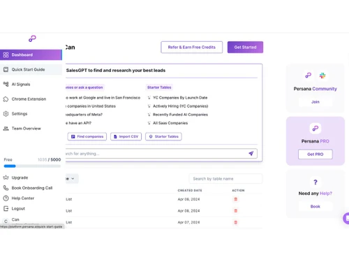Open the Quick Start Guide

31,69
